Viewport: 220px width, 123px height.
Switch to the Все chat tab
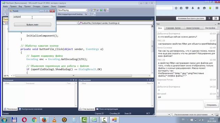click(160, 28)
